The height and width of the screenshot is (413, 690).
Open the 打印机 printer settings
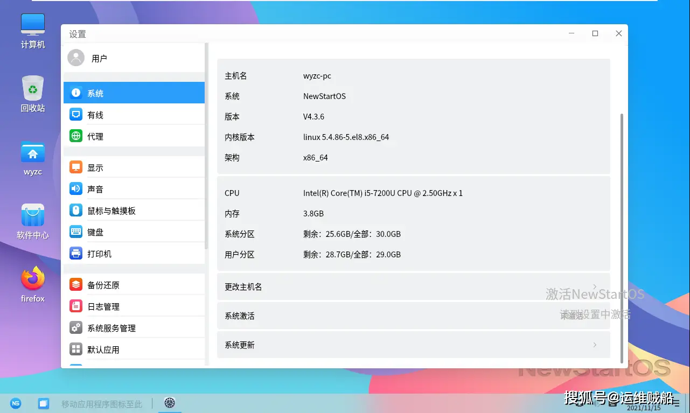(x=134, y=254)
